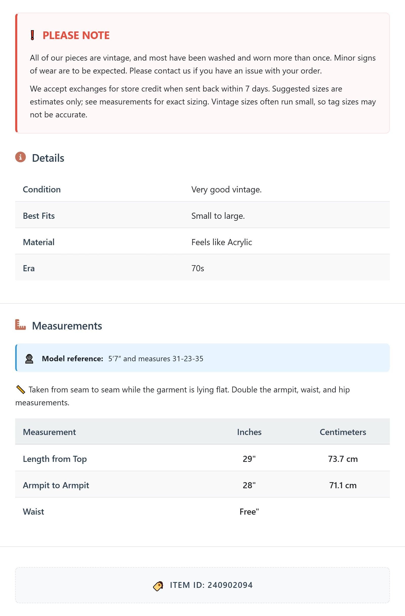Click the Condition row label

coord(42,189)
